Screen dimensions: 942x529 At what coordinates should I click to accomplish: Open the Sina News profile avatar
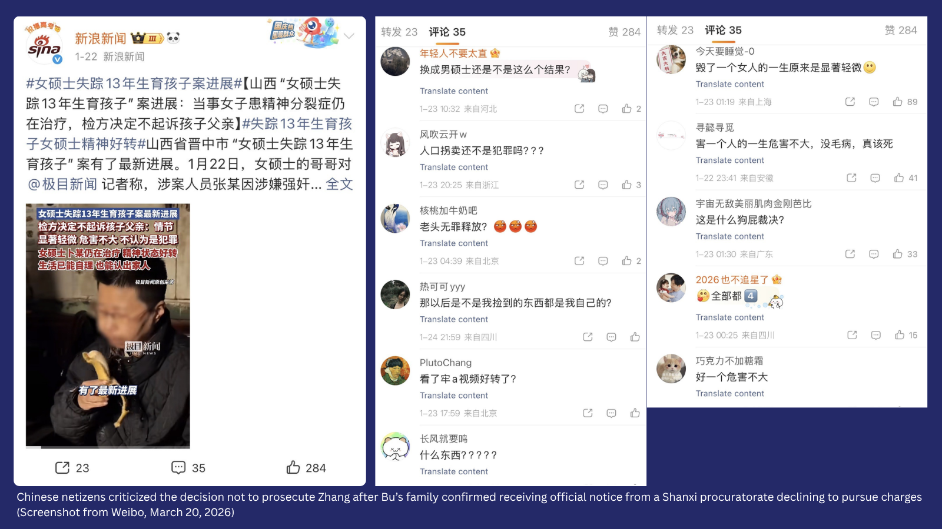(44, 47)
